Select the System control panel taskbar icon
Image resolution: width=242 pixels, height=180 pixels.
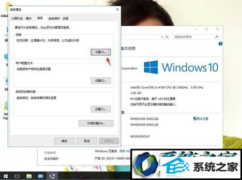tap(52, 176)
